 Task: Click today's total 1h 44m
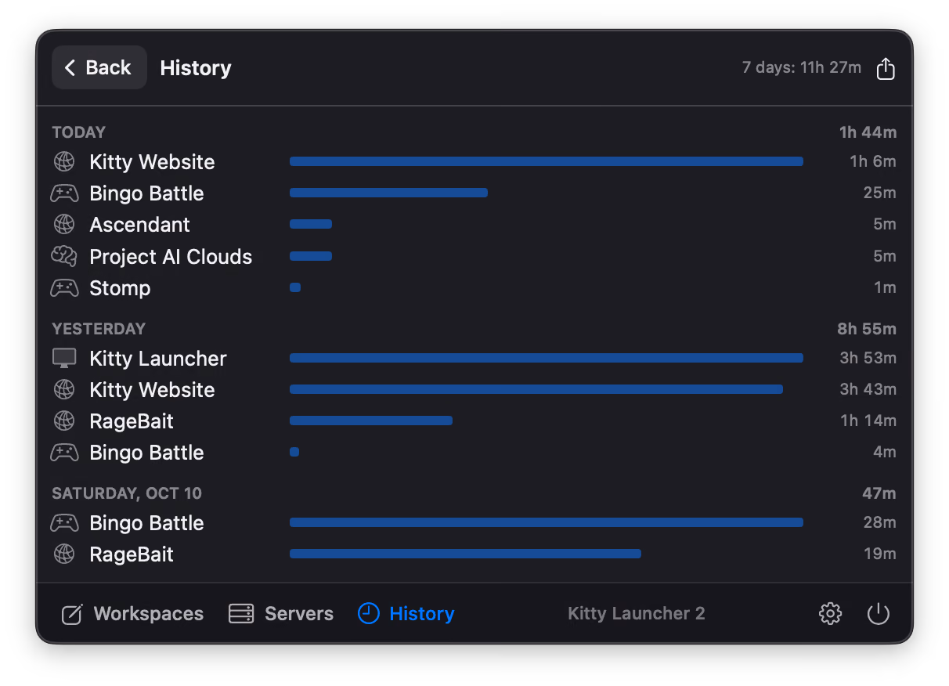tap(868, 132)
